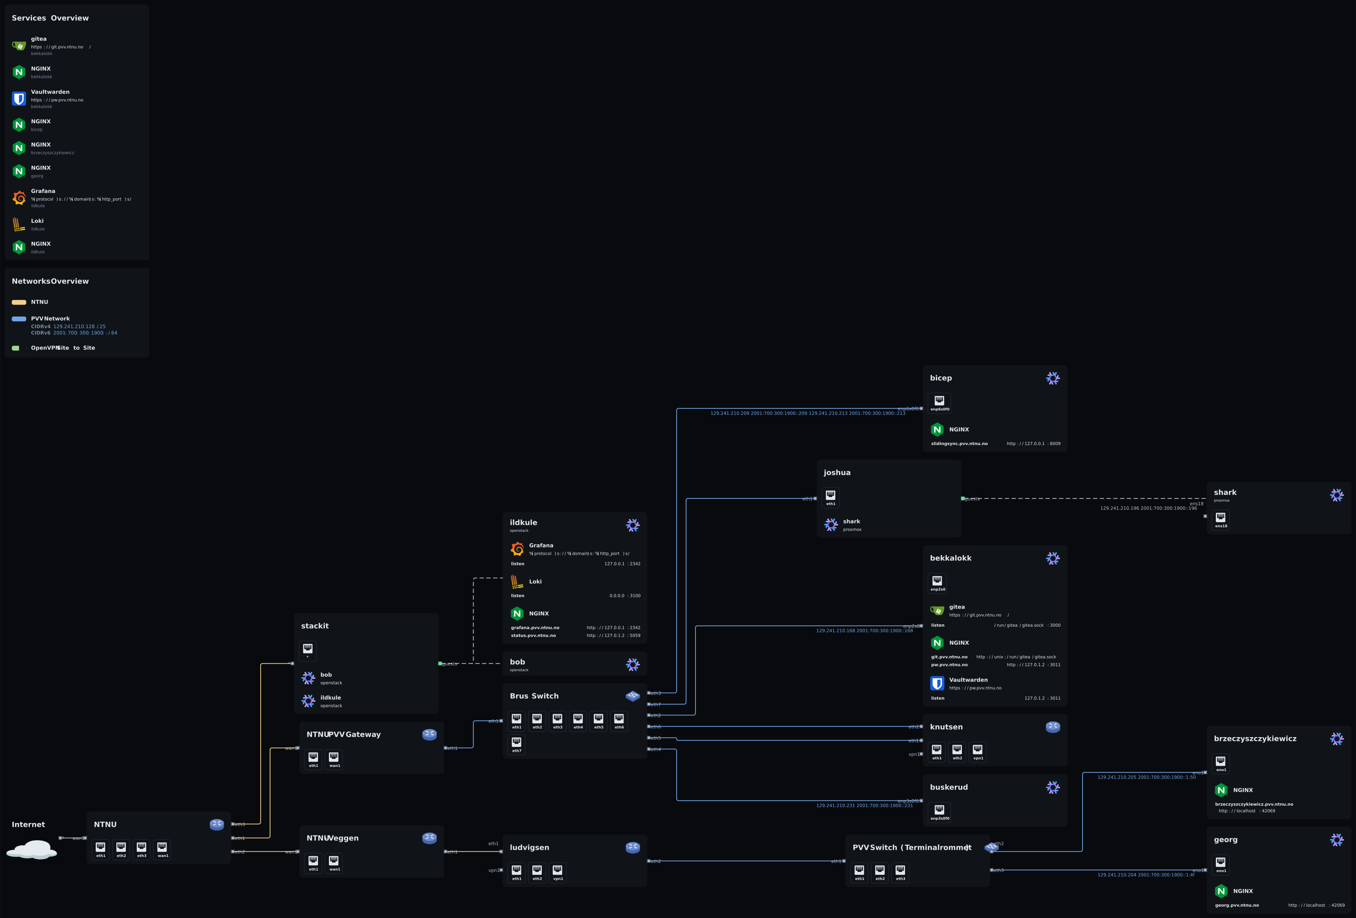This screenshot has width=1356, height=918.
Task: Click the wan1 port icon on NTNU Veggen
Action: click(334, 861)
